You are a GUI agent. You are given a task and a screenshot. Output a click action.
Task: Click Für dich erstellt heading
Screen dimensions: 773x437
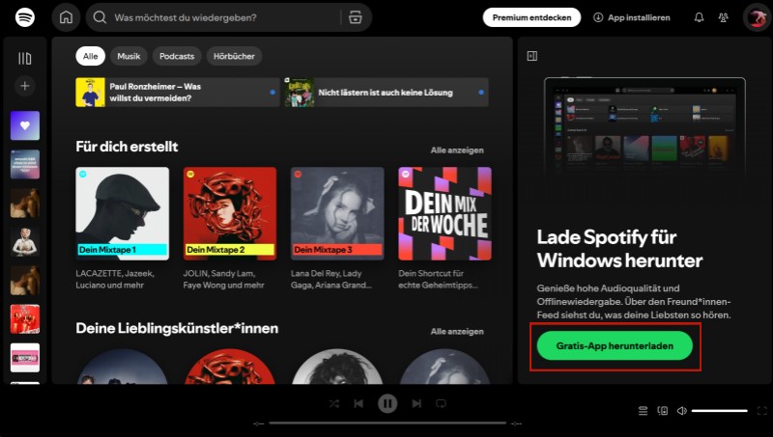pyautogui.click(x=127, y=147)
